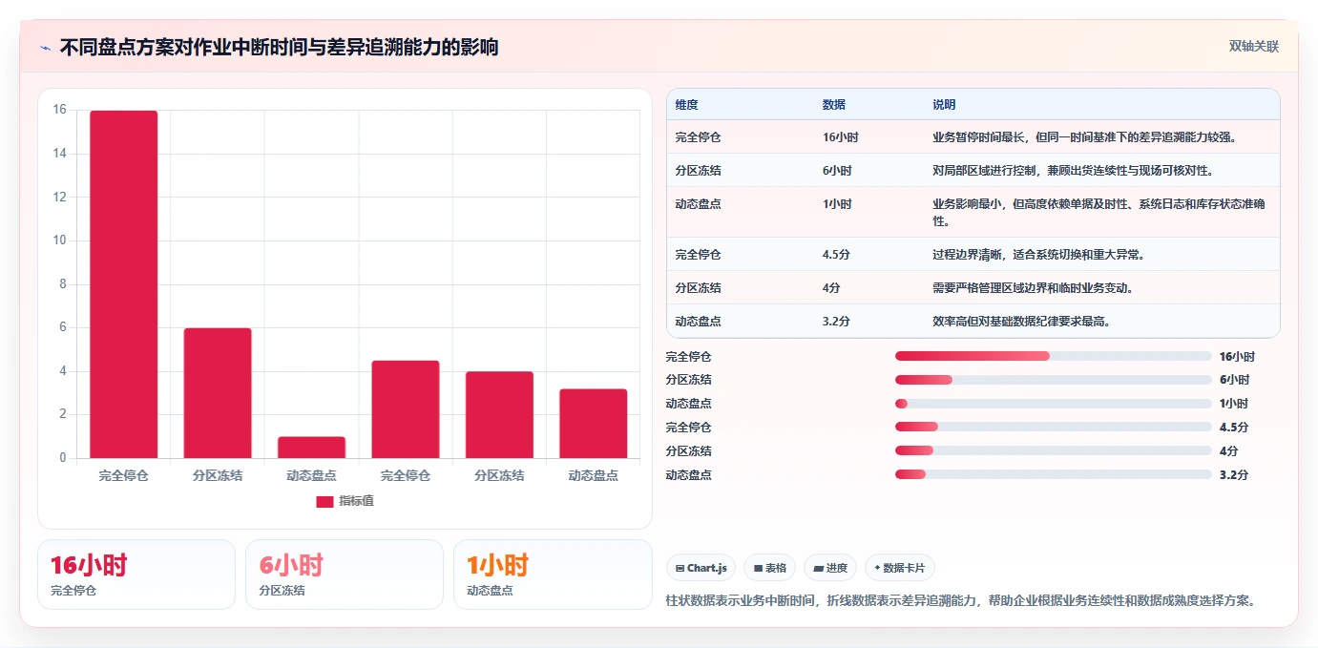Click the y-axis tick label 2
The width and height of the screenshot is (1318, 648).
point(63,414)
